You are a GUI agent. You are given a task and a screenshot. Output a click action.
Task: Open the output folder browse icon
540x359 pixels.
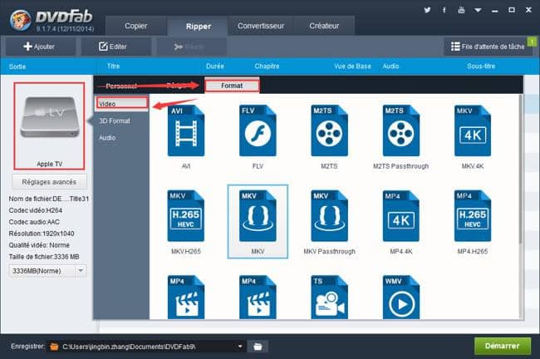pyautogui.click(x=258, y=347)
